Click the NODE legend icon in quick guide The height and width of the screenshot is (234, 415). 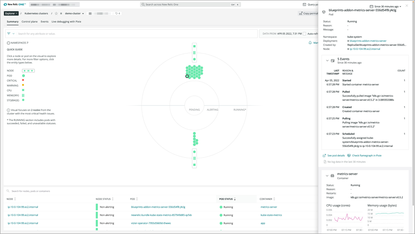pyautogui.click(x=28, y=71)
